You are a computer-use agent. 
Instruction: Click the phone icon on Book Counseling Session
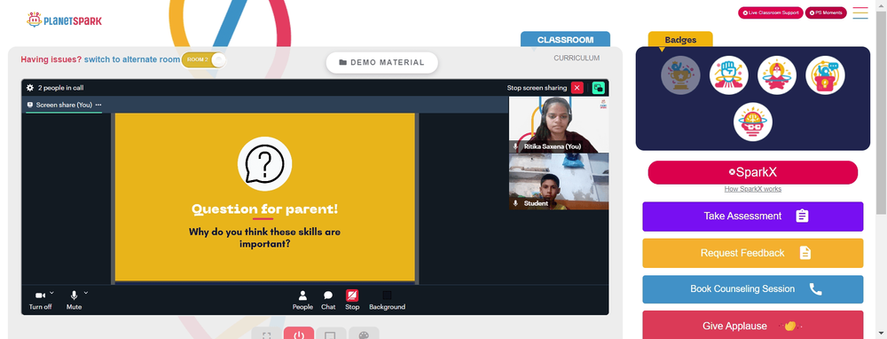(815, 289)
